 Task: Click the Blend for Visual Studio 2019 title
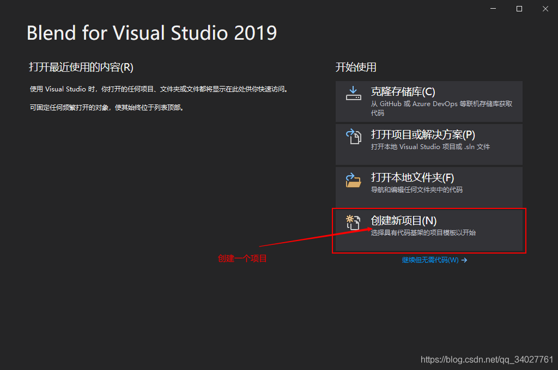pyautogui.click(x=152, y=33)
